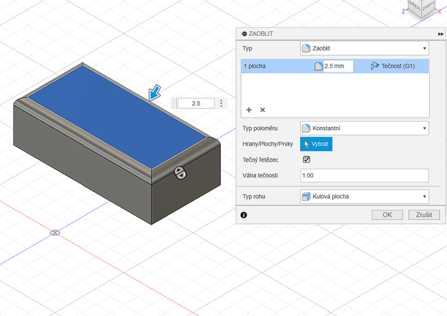This screenshot has height=316, width=447.
Task: Click the Váha tečnosti input field
Action: [364, 176]
